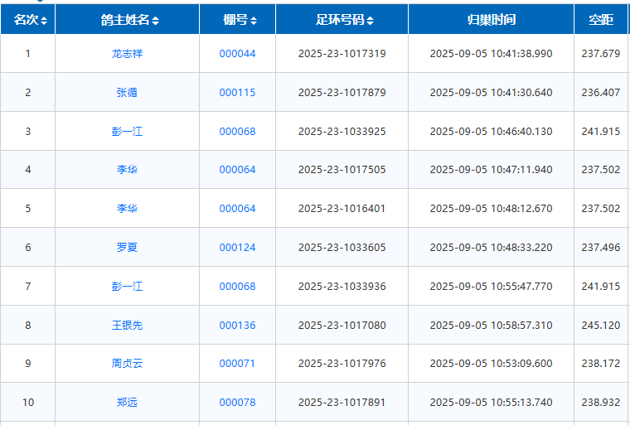Click the 归巢时间 column header

coord(491,20)
